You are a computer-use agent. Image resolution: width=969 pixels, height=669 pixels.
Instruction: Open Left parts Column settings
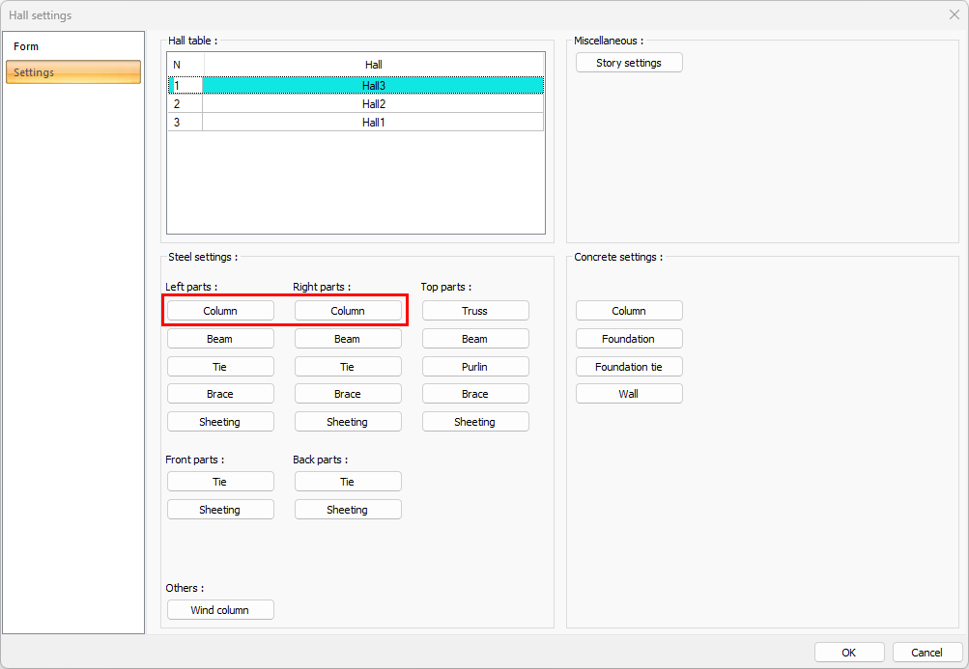point(220,311)
